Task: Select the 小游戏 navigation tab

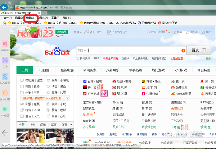Action: pyautogui.click(x=181, y=70)
